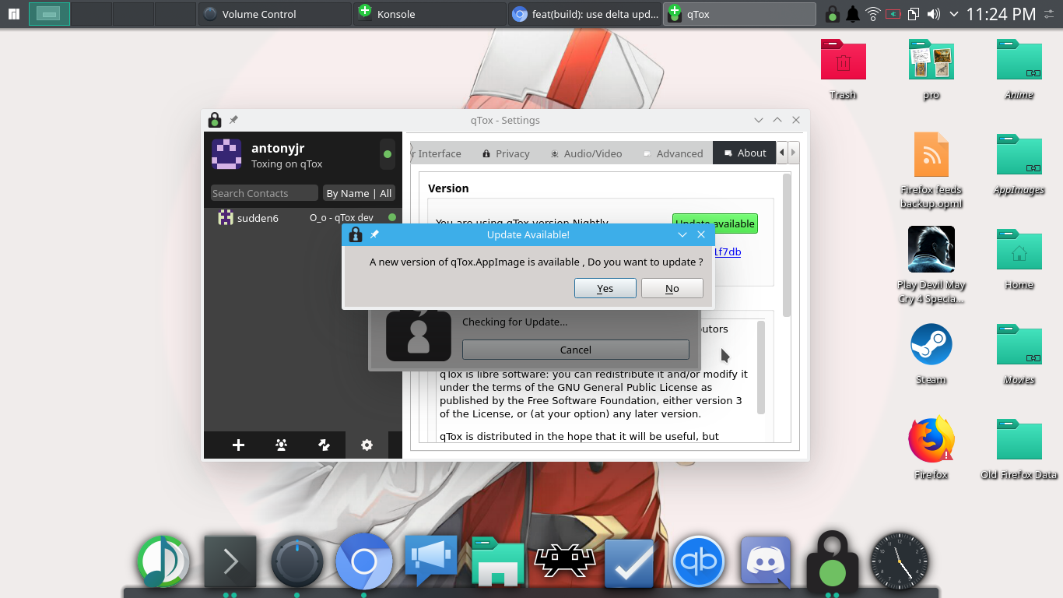The width and height of the screenshot is (1063, 598).
Task: Launch Steam from the desktop
Action: coord(931,354)
